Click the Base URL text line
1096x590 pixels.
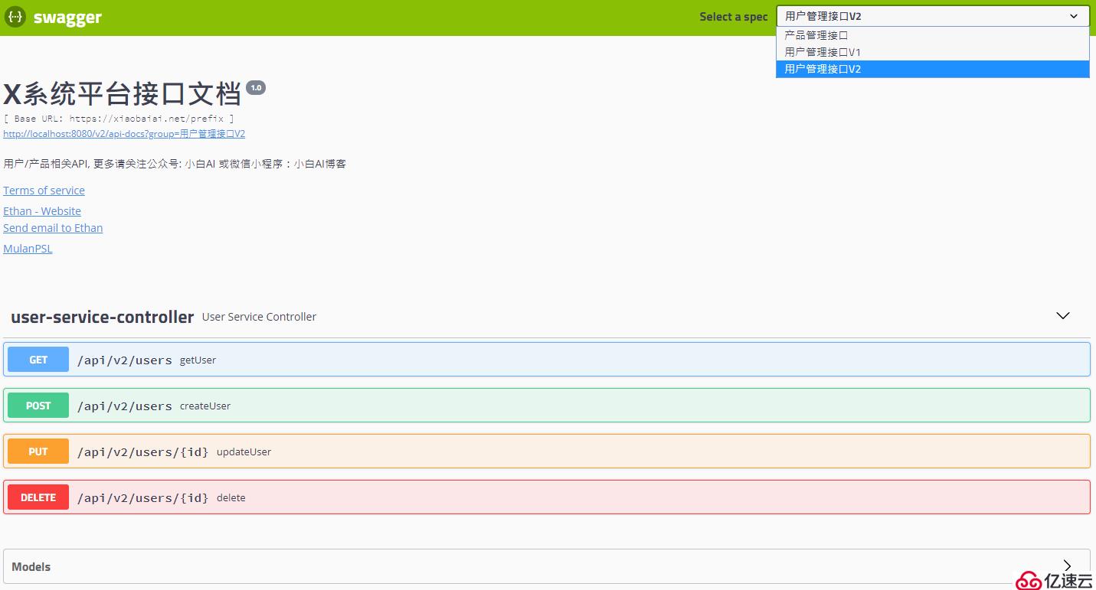click(119, 119)
